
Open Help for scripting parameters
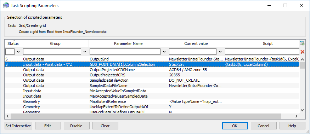coord(292,126)
